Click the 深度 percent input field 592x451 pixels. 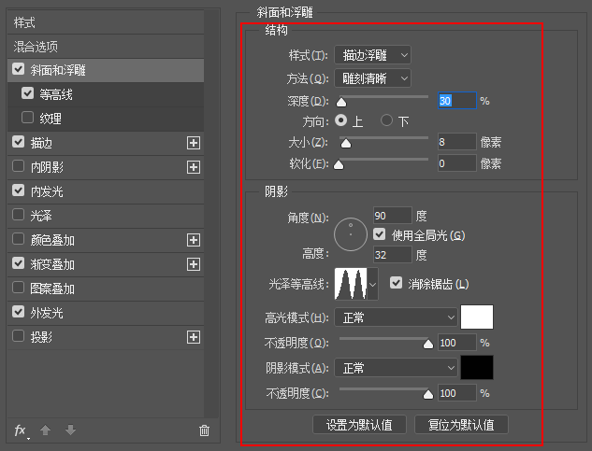[x=456, y=101]
